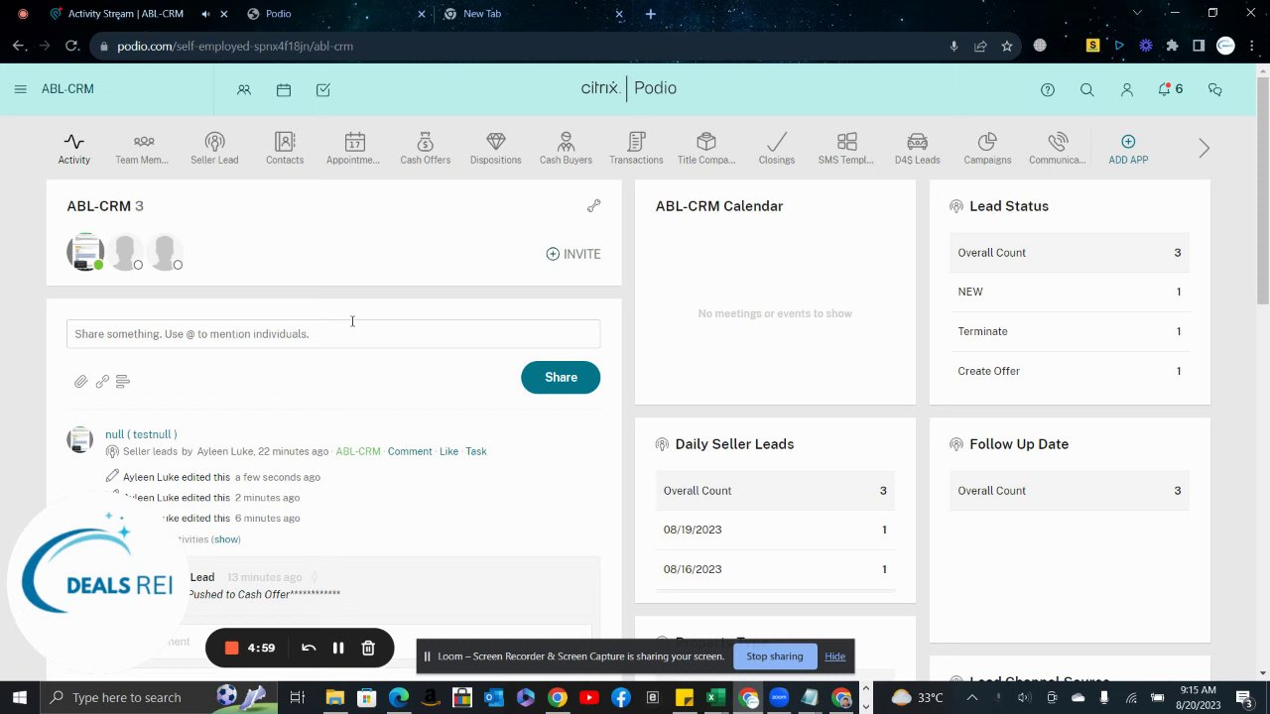Click Stop sharing in Loom bar

(x=775, y=656)
